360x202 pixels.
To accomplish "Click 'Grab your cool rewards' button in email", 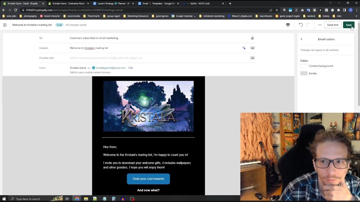I will 148,179.
